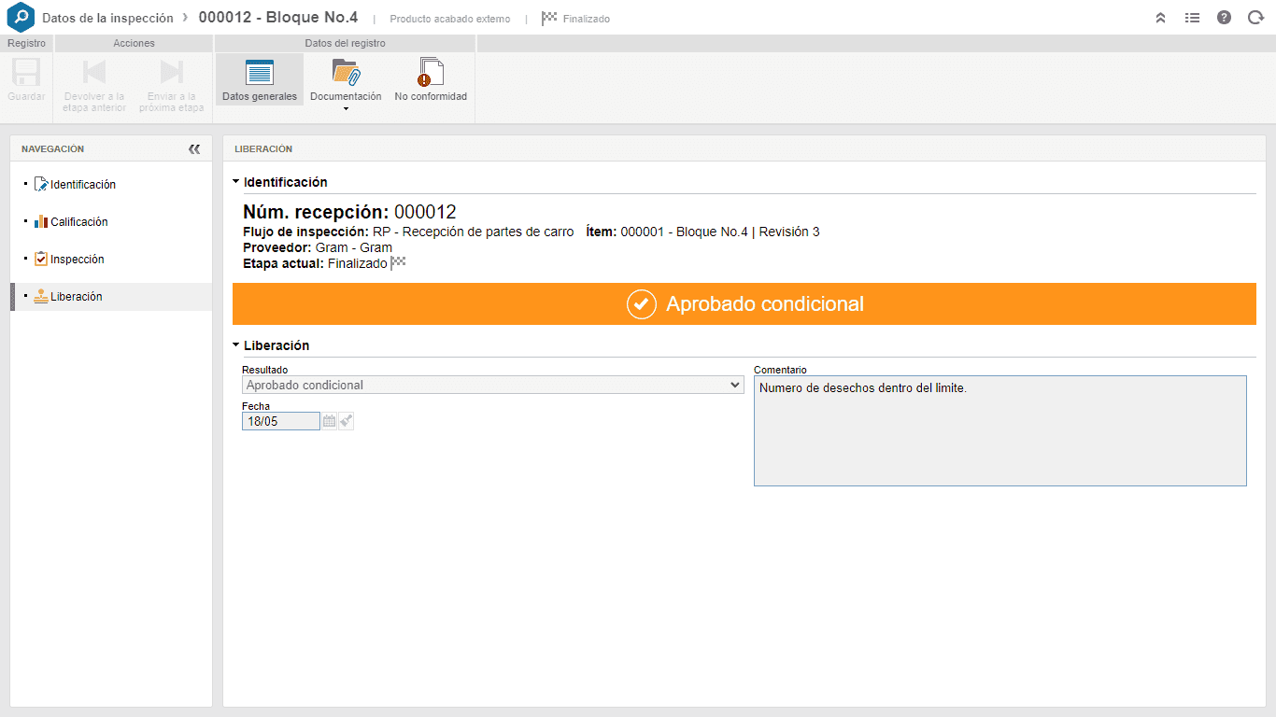Screen dimensions: 1276x717
Task: Click 'Producto acabado externo' header text
Action: pyautogui.click(x=450, y=19)
